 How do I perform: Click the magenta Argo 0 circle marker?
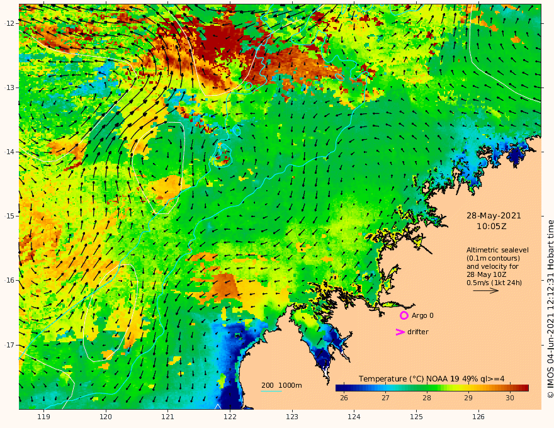click(x=404, y=315)
